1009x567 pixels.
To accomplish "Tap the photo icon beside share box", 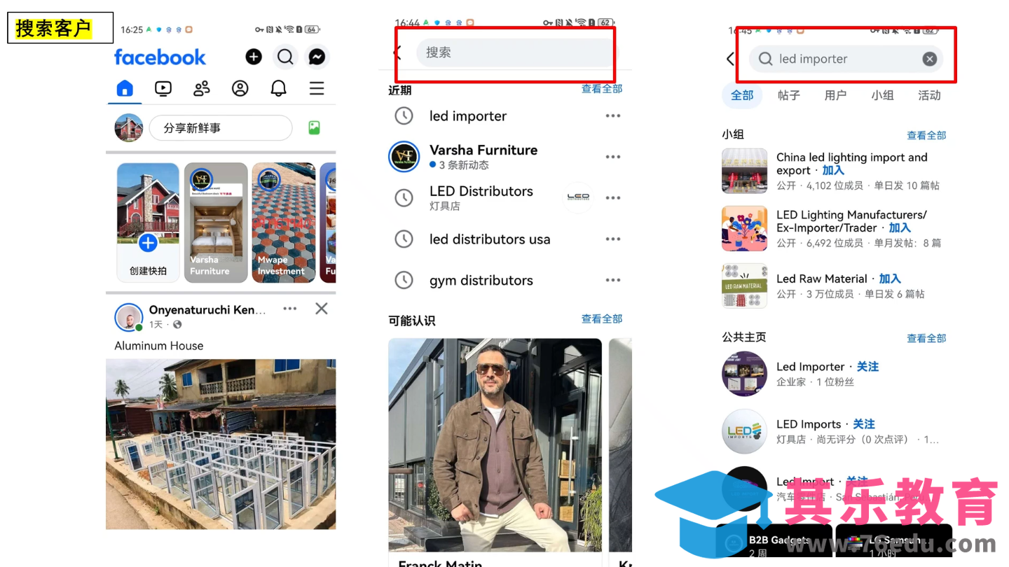I will point(314,128).
